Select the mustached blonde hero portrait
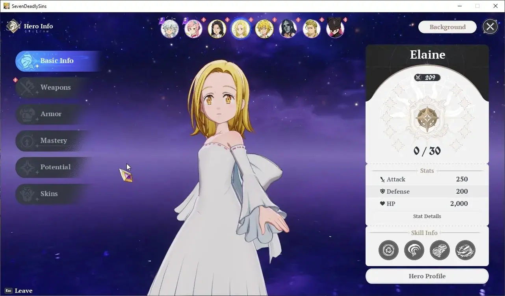The image size is (505, 296). (x=312, y=29)
